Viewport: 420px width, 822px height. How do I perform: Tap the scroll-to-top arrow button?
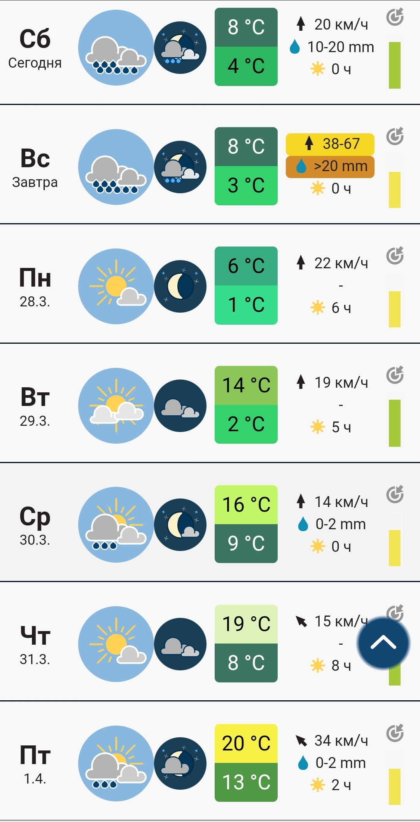pos(383,643)
